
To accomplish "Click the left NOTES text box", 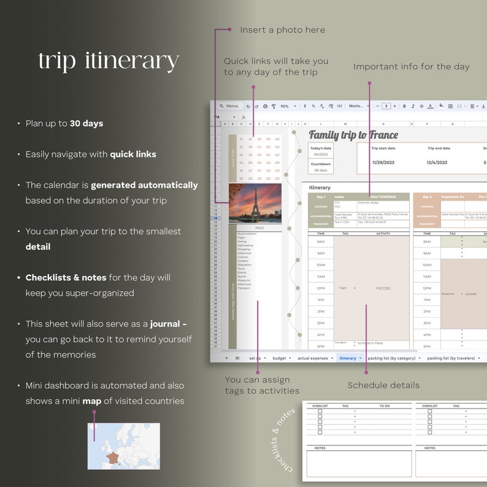I will pyautogui.click(x=359, y=464).
